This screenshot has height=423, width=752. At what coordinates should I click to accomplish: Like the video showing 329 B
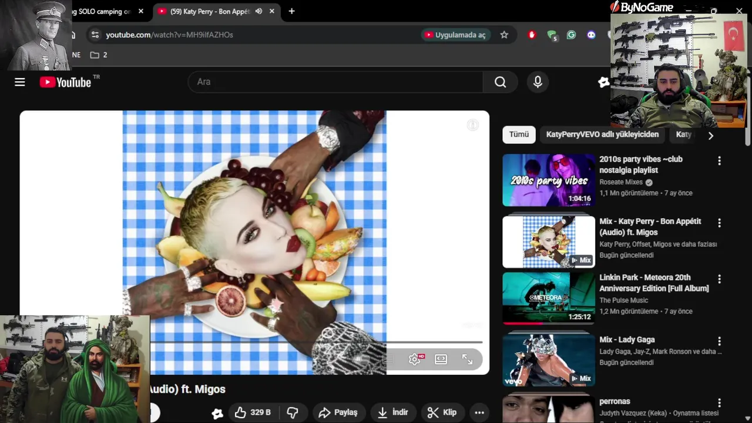point(253,412)
